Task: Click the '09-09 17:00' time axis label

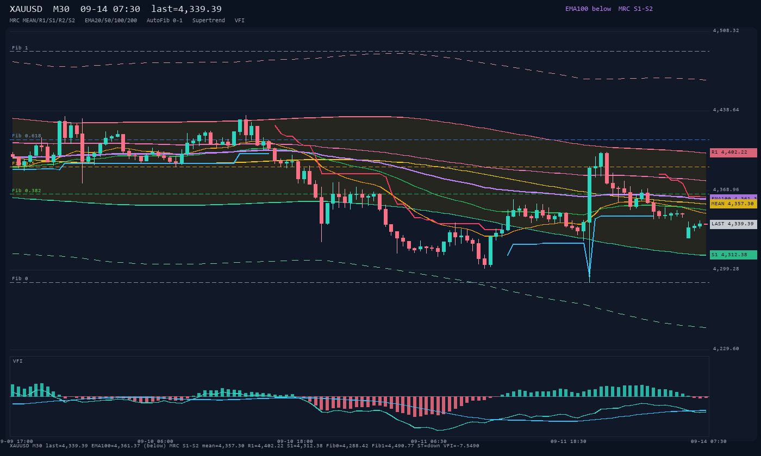Action: 16,441
